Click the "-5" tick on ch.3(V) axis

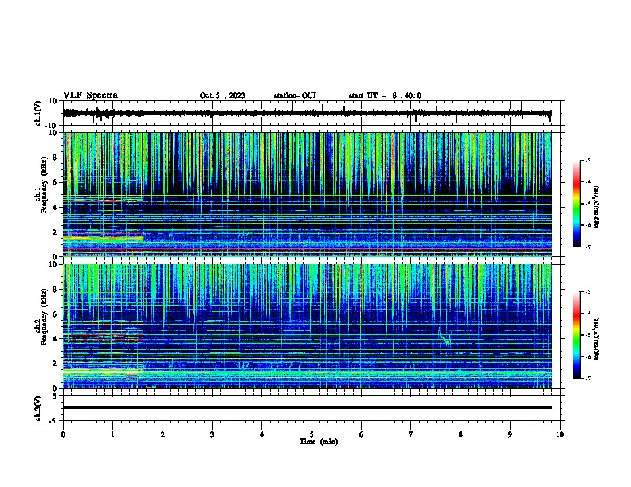click(53, 421)
